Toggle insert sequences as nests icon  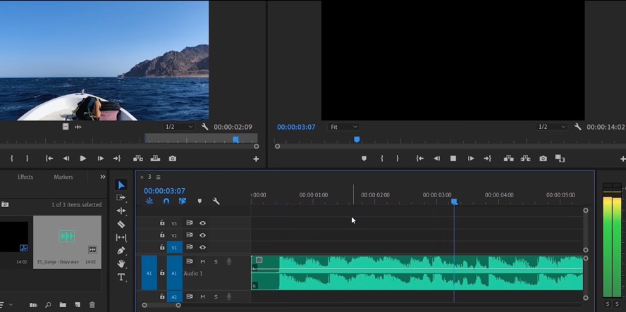(149, 201)
